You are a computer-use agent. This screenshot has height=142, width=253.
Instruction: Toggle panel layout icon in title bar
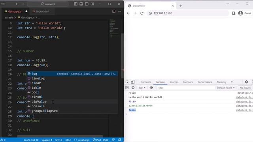tap(81, 4)
